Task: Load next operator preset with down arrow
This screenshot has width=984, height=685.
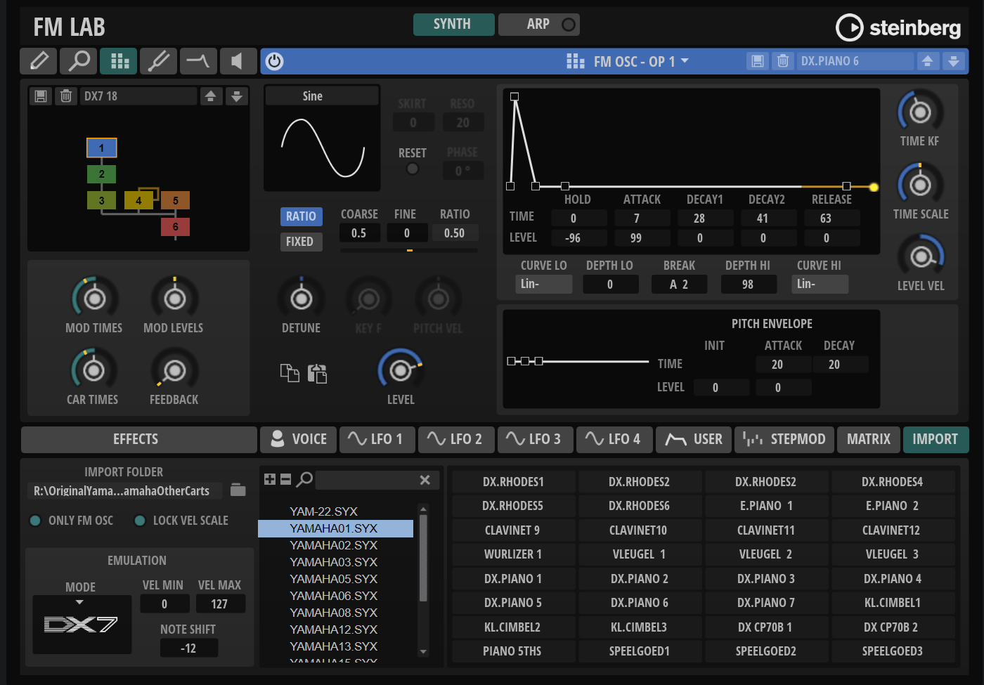Action: (953, 61)
